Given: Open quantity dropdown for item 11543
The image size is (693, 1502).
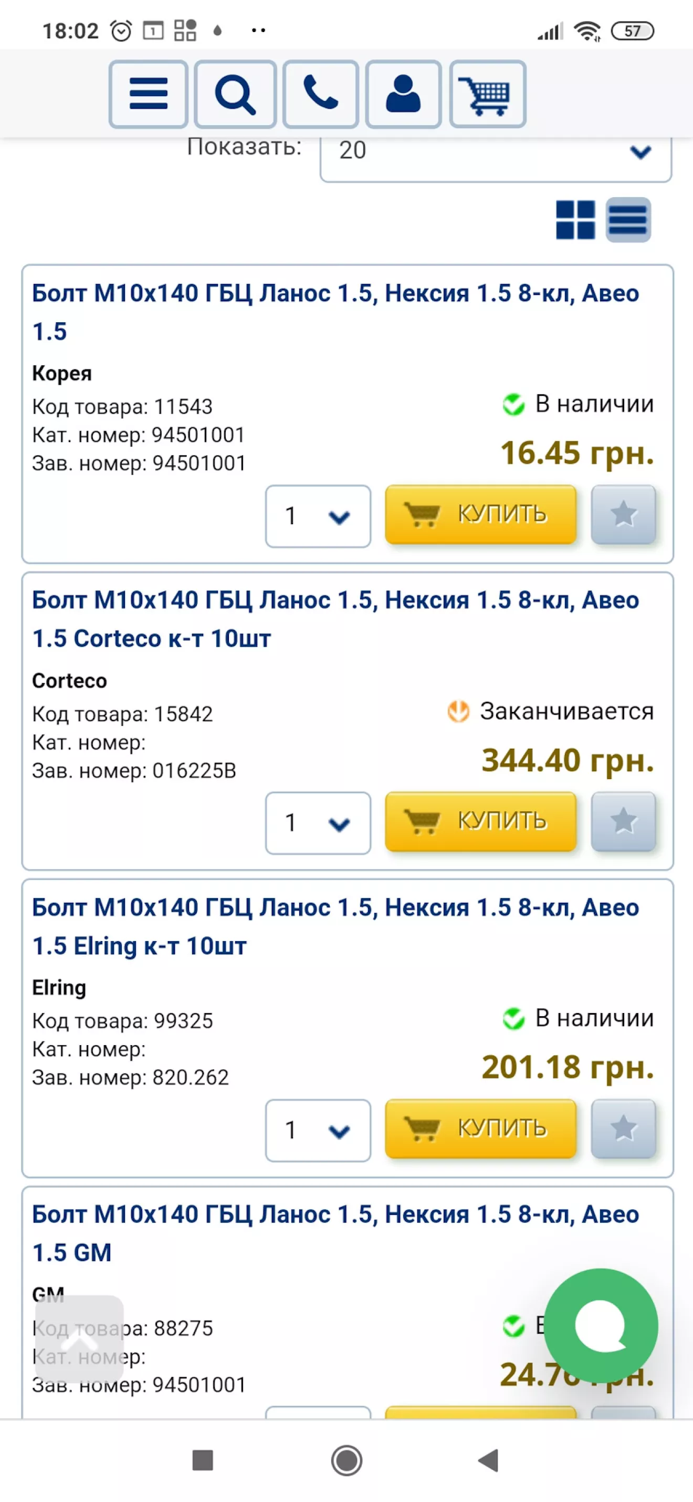Looking at the screenshot, I should pos(318,516).
